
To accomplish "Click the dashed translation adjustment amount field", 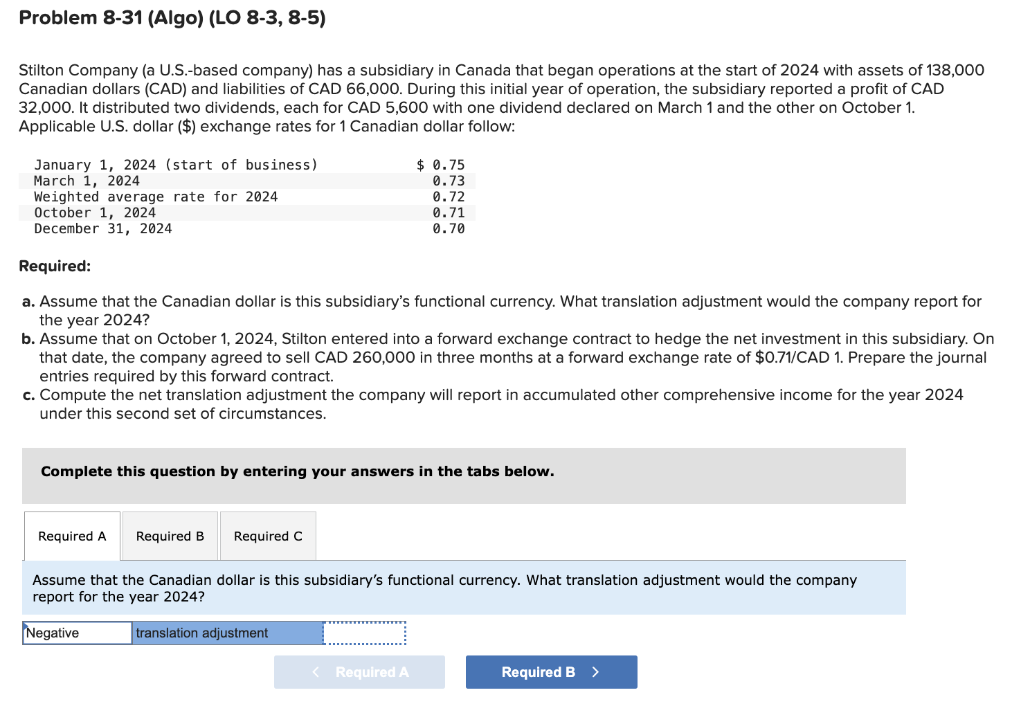I will point(365,632).
